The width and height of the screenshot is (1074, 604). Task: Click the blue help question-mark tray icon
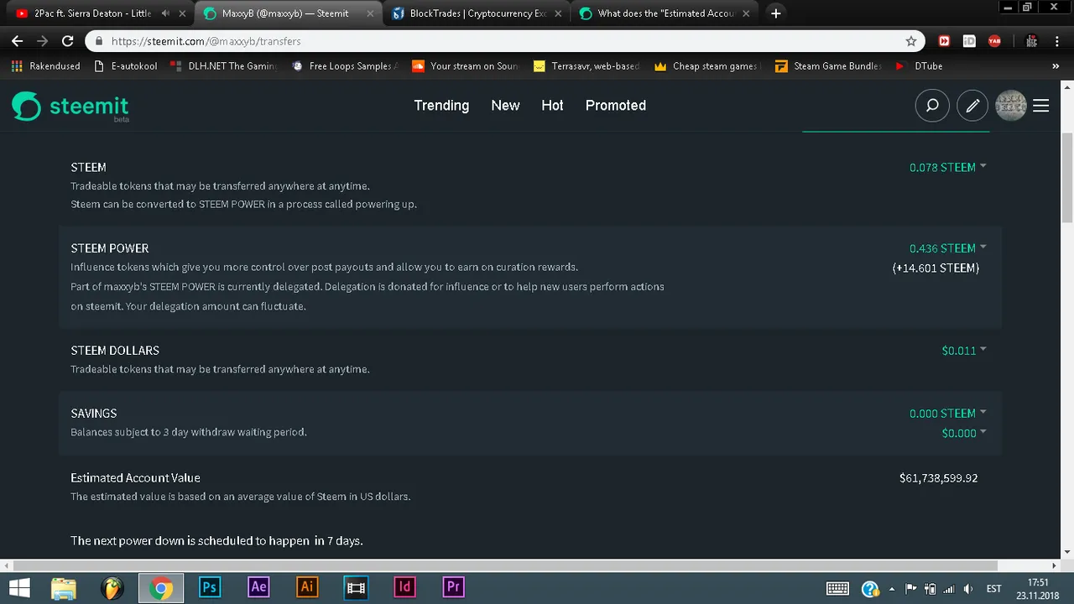tap(870, 588)
